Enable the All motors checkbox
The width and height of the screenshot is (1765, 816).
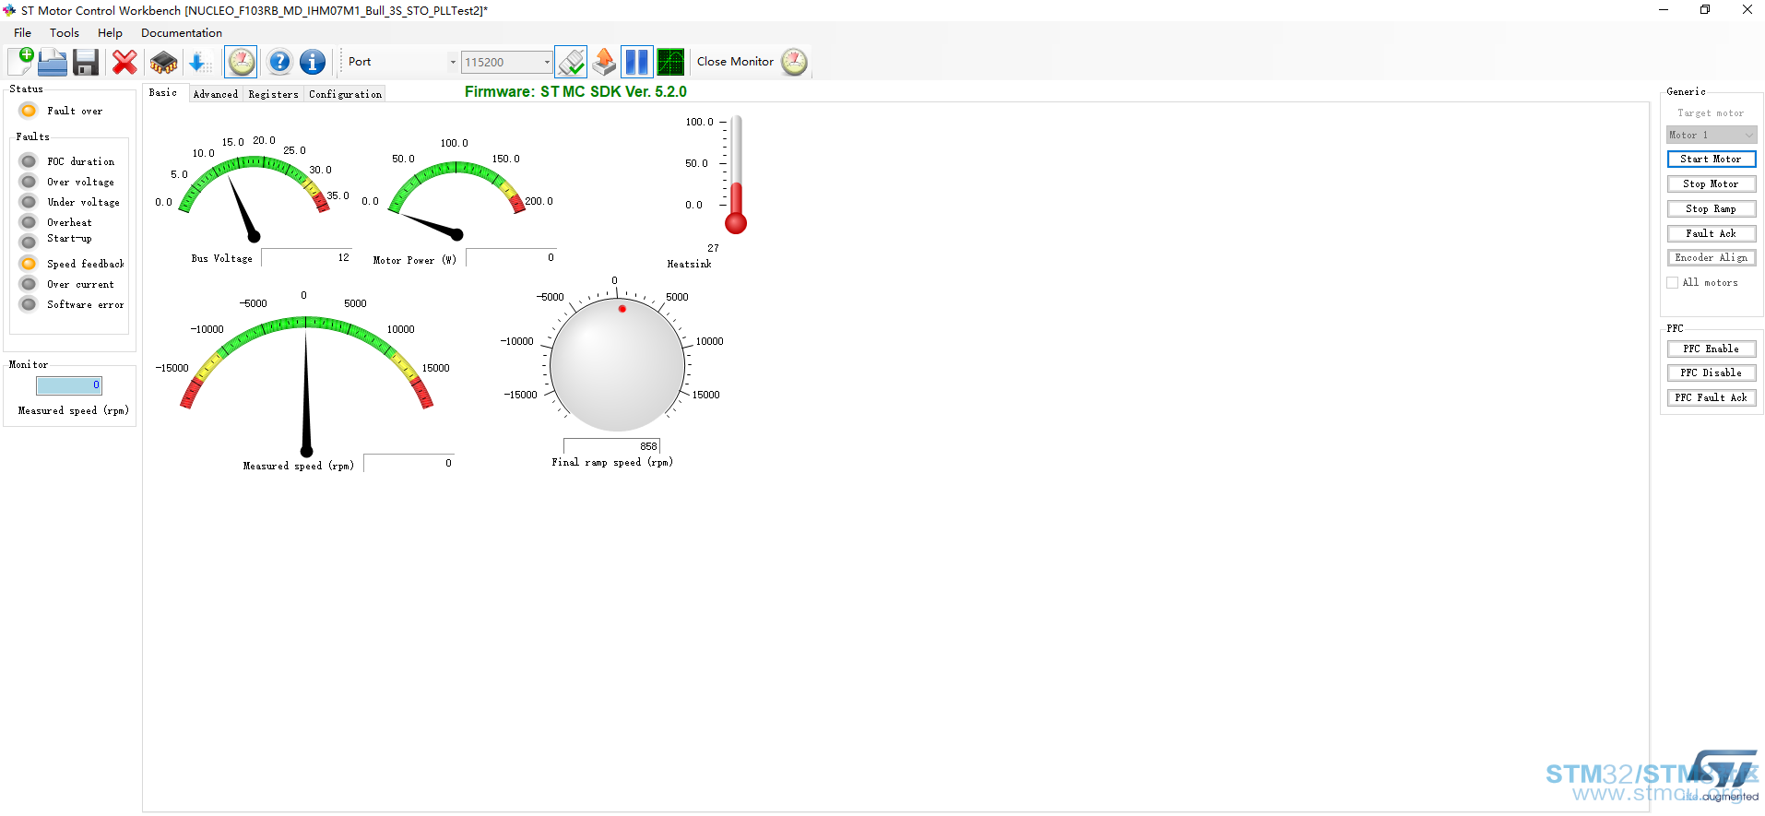1672,283
